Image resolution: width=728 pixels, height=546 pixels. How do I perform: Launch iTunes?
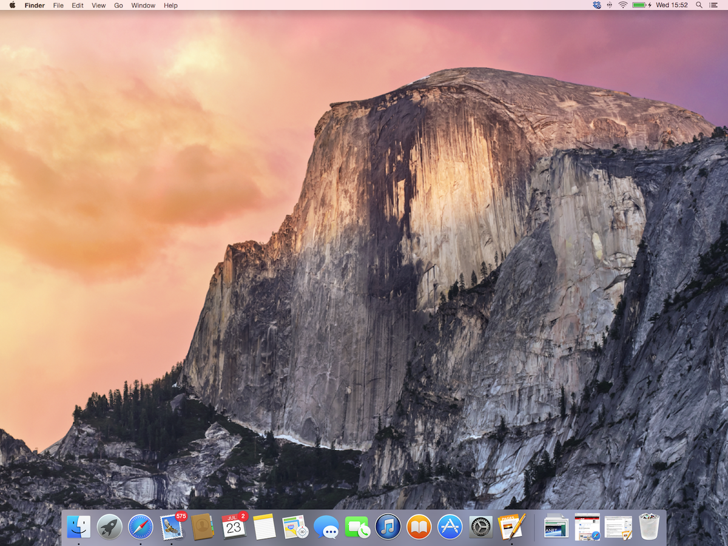click(388, 527)
